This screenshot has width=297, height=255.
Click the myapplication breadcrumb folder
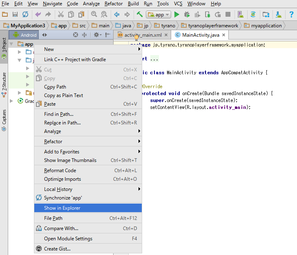point(263,26)
